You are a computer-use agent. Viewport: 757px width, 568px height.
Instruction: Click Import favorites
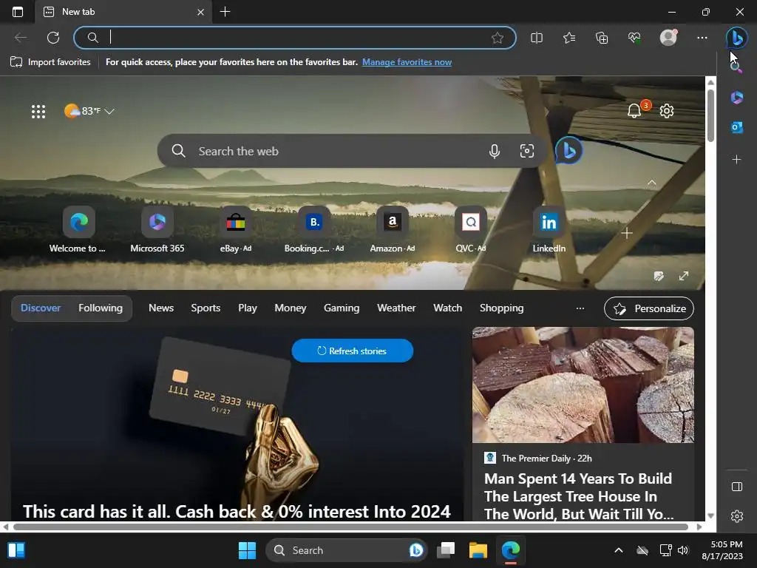point(50,62)
